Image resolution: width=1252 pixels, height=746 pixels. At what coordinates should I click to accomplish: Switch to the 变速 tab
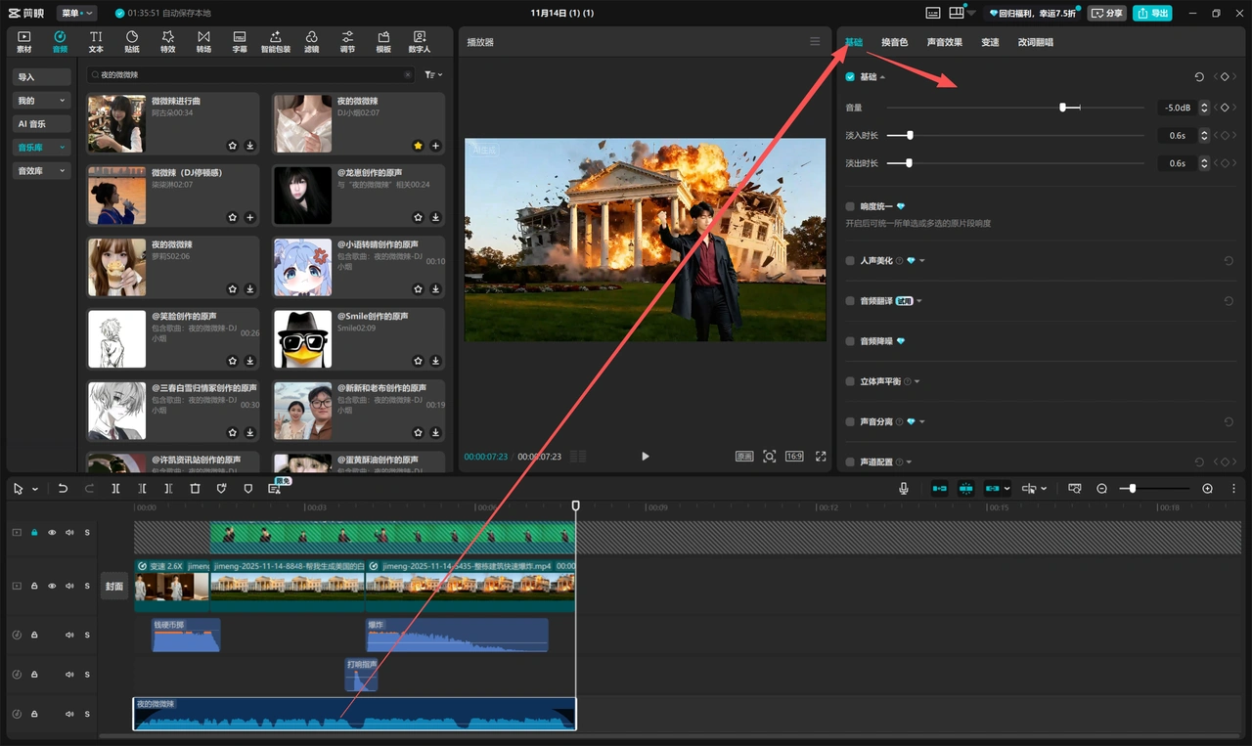pos(990,42)
